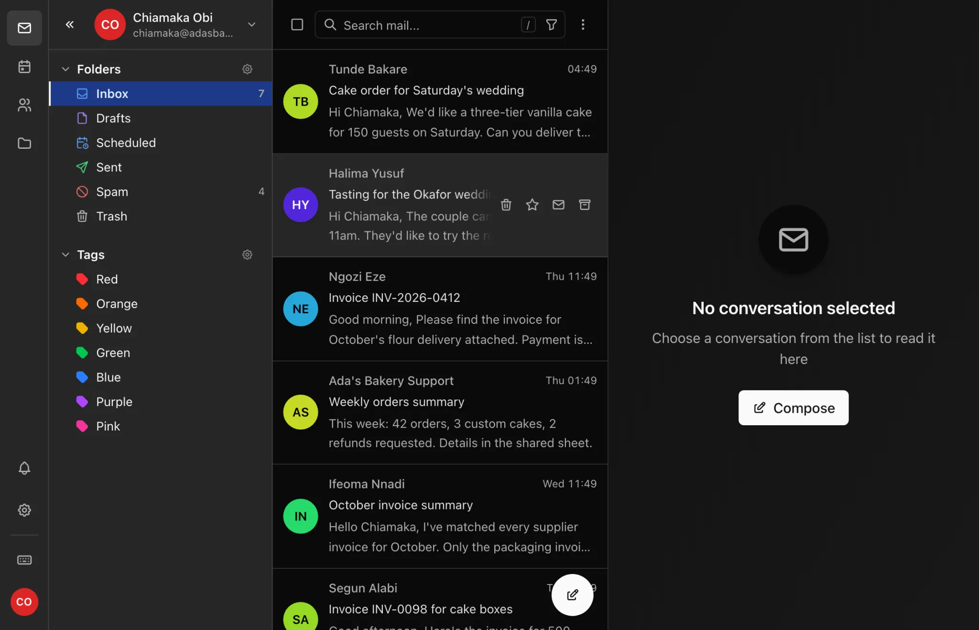This screenshot has width=979, height=630.
Task: Open the Contacts view icon
Action: [24, 105]
